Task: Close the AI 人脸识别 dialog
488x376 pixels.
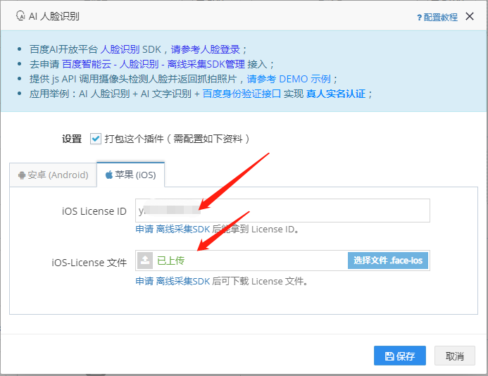Action: coord(470,16)
